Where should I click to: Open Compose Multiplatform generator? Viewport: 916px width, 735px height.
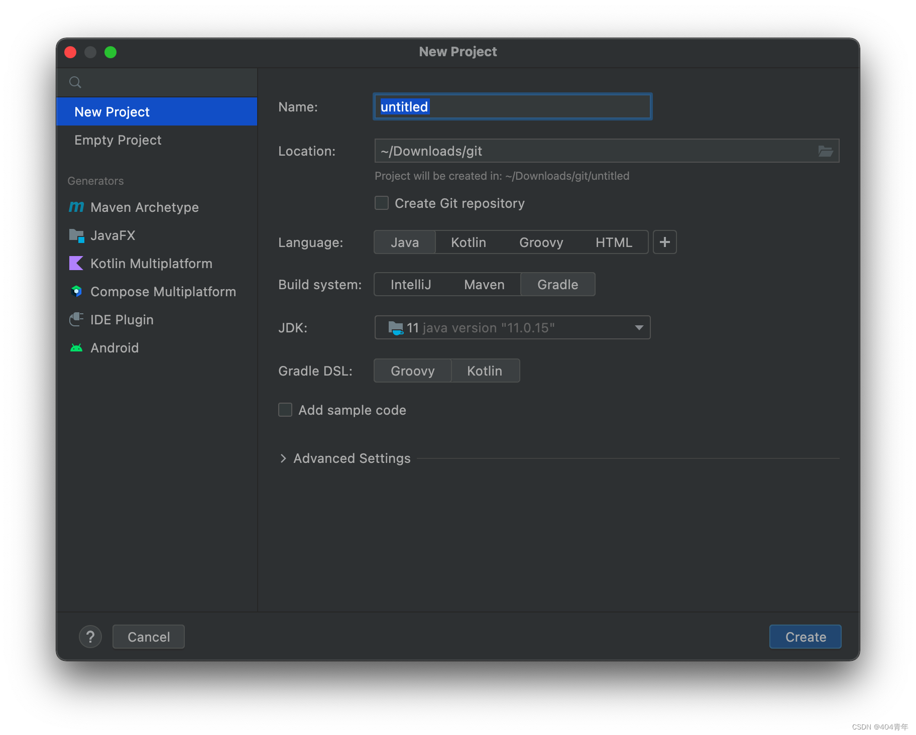coord(157,291)
